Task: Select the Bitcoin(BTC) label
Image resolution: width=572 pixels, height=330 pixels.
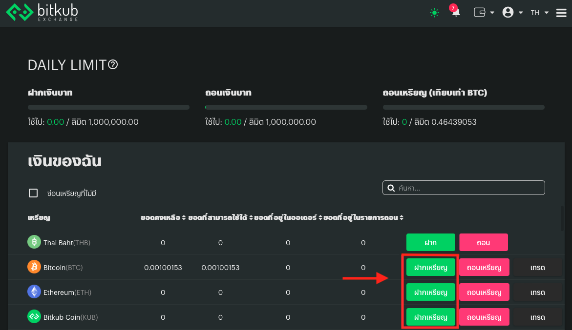Action: tap(63, 268)
